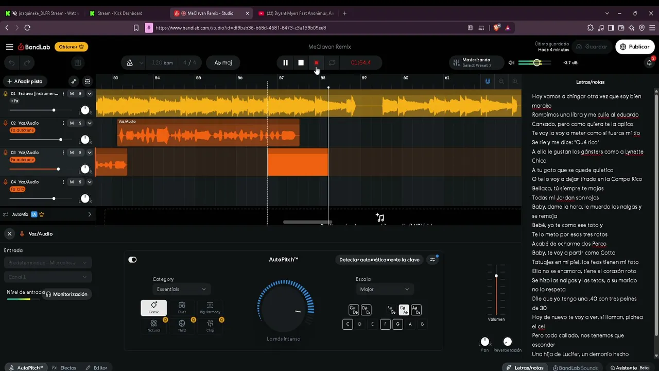Open the BandLab Sounds tab
The width and height of the screenshot is (659, 371).
coord(575,368)
